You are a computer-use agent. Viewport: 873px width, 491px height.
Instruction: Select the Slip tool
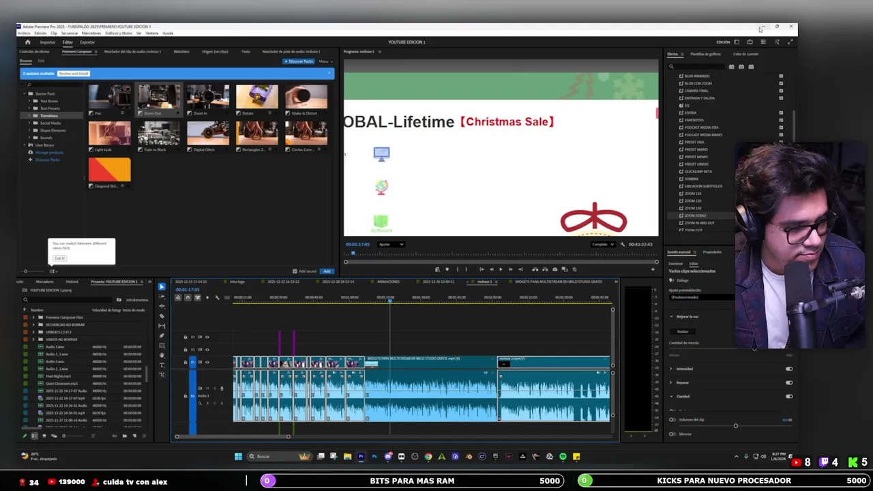pyautogui.click(x=162, y=326)
